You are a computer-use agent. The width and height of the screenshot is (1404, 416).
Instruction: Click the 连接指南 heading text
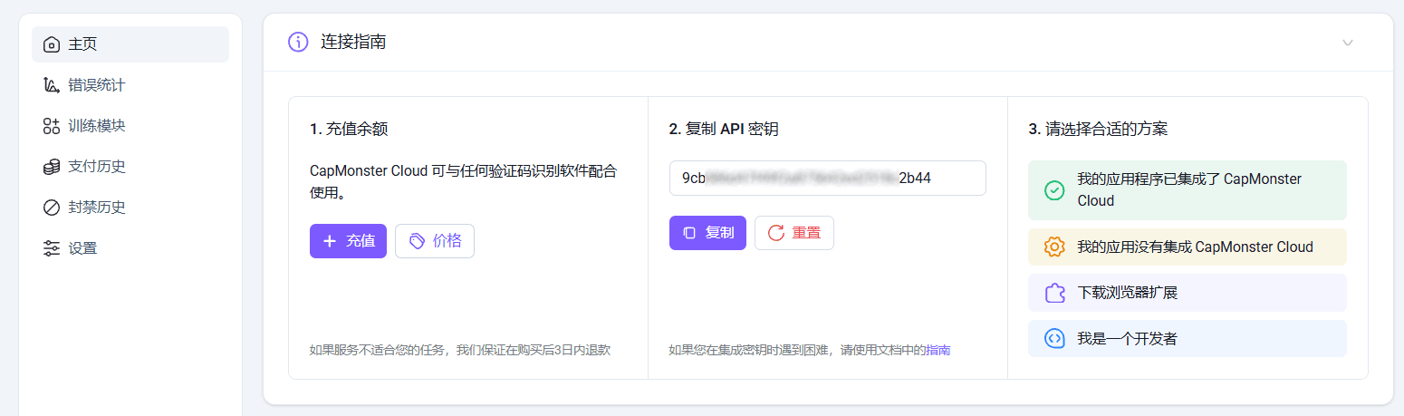(x=353, y=42)
